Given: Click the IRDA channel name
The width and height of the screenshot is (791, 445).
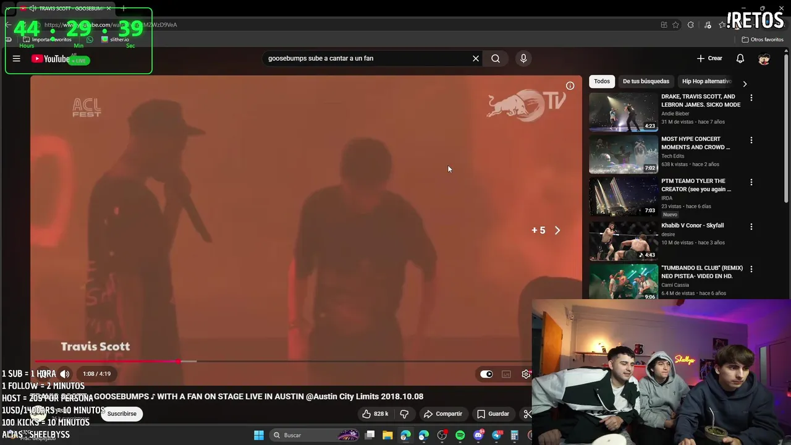Looking at the screenshot, I should 667,198.
